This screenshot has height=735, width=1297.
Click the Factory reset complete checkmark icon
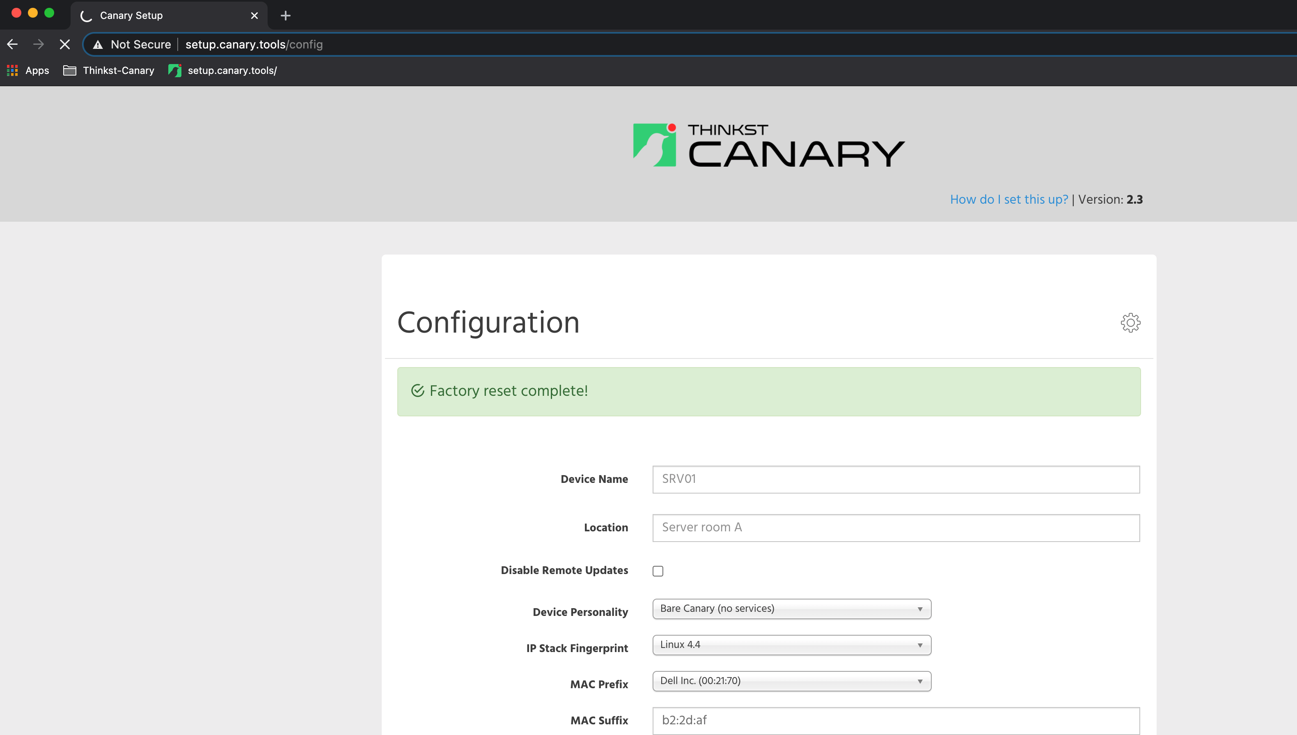(418, 391)
